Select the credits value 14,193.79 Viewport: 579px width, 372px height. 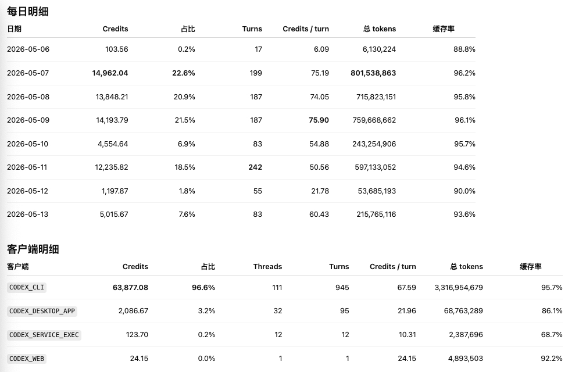[x=112, y=120]
